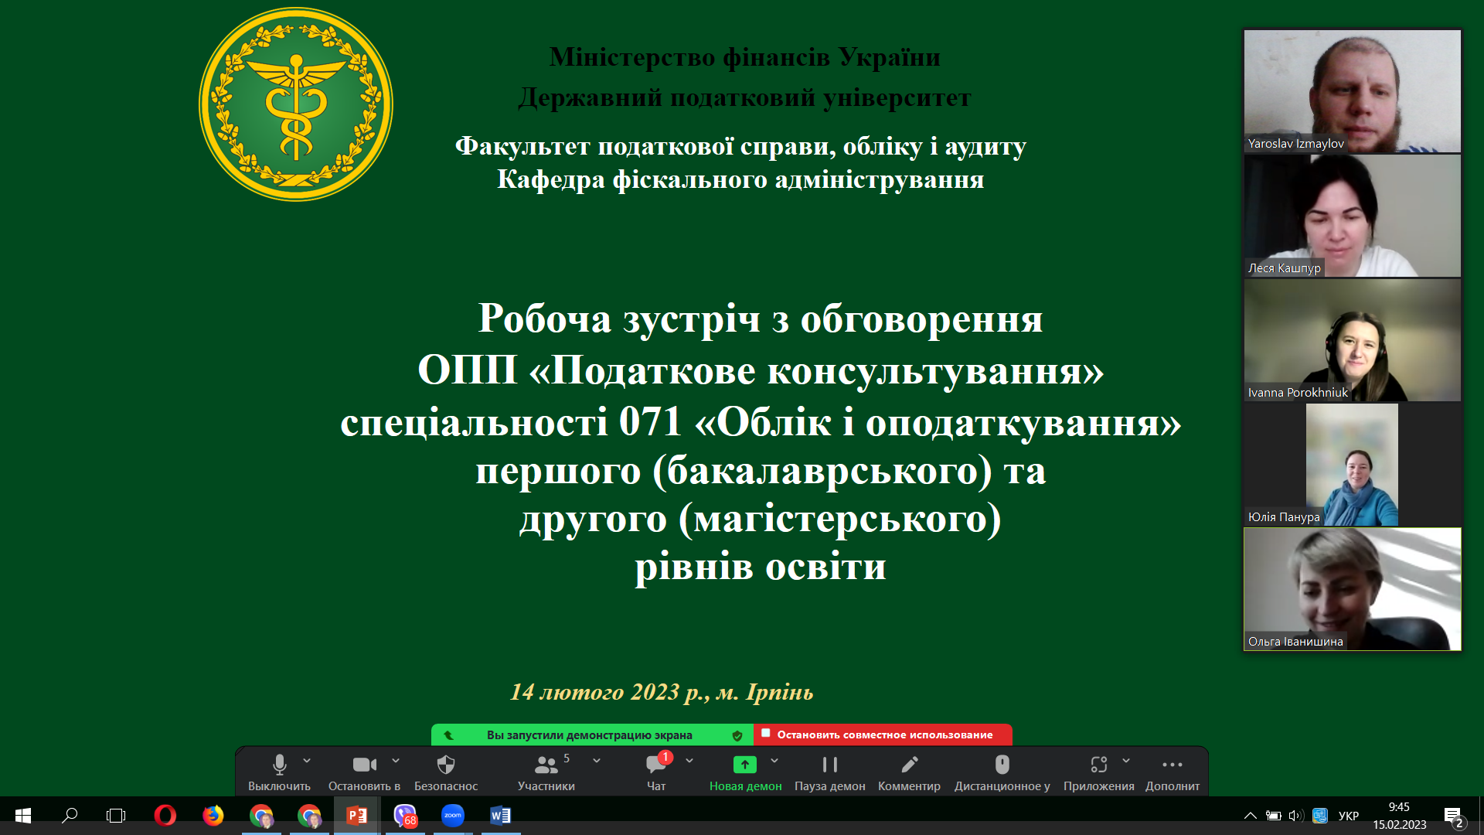Expand participants options arrow
The height and width of the screenshot is (835, 1484).
[x=597, y=761]
